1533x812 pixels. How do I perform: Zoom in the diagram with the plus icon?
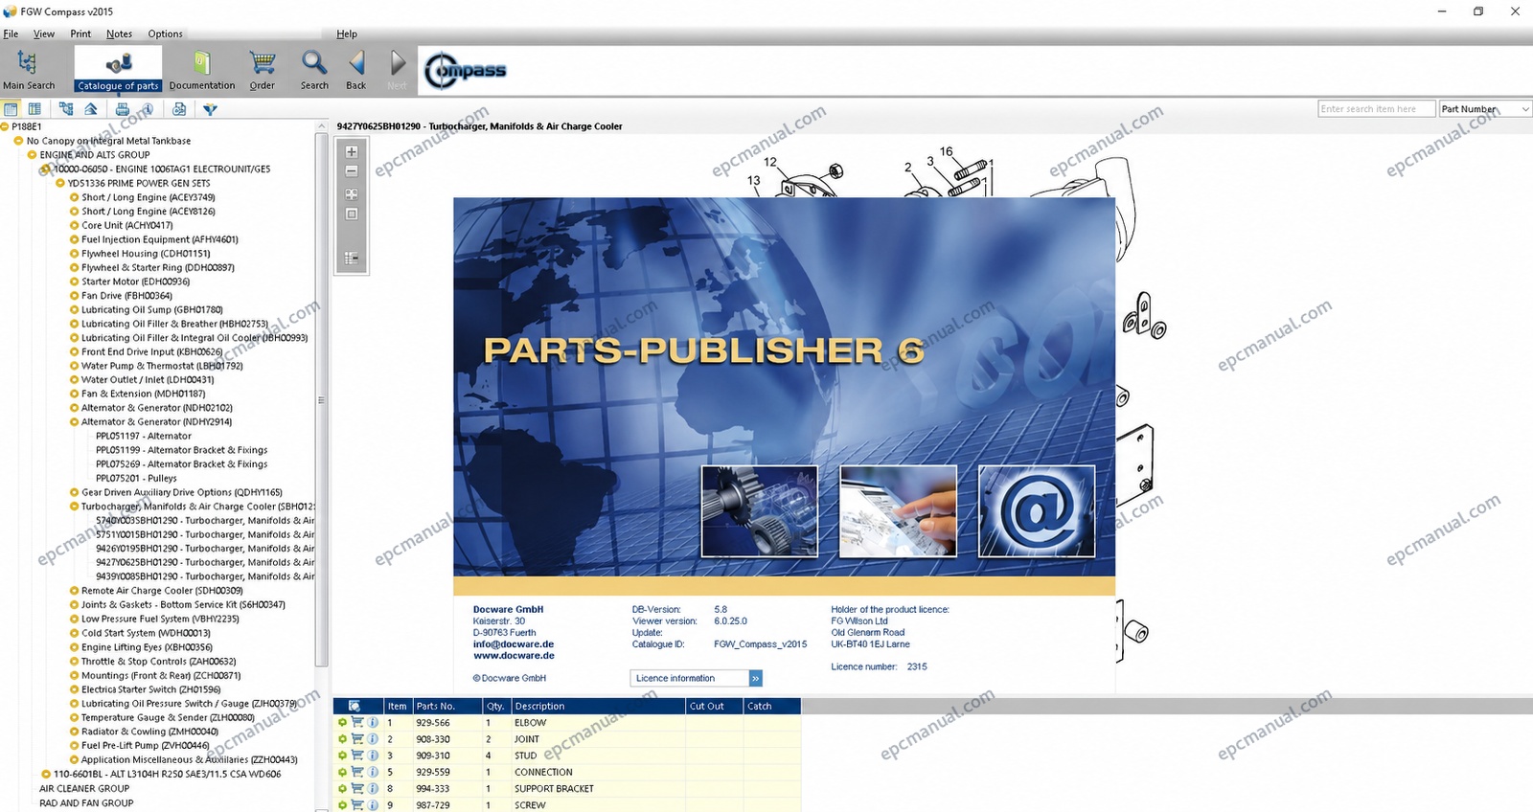(352, 152)
